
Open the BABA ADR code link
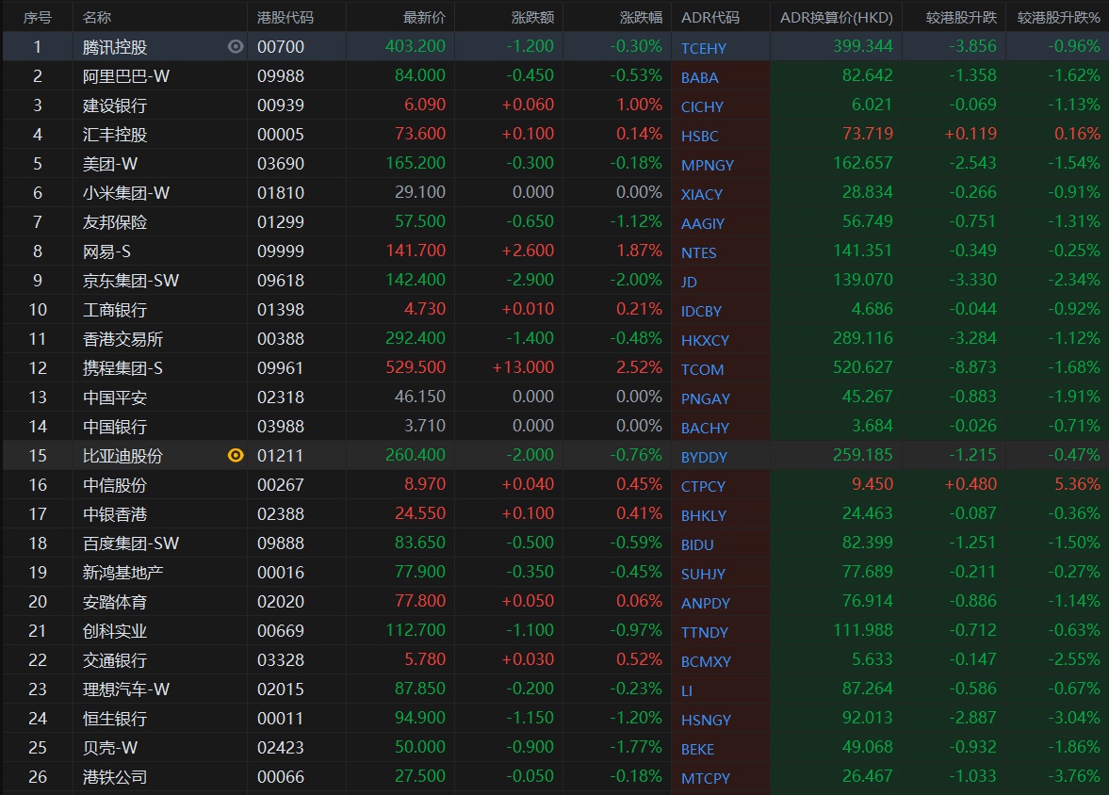700,77
